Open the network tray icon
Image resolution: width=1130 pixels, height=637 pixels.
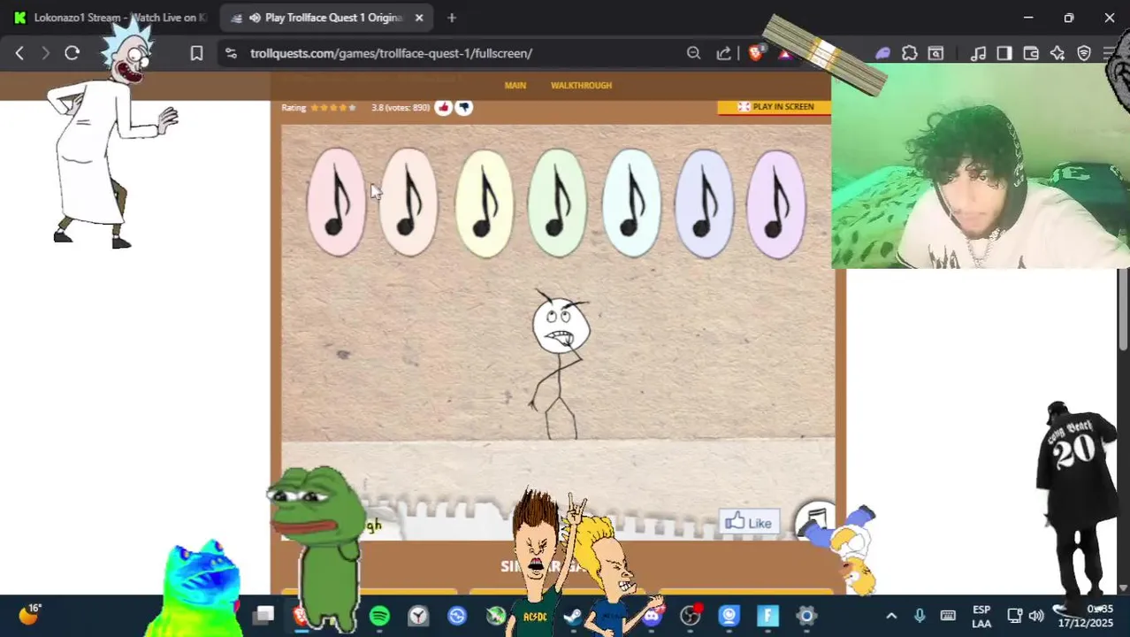coord(1014,616)
